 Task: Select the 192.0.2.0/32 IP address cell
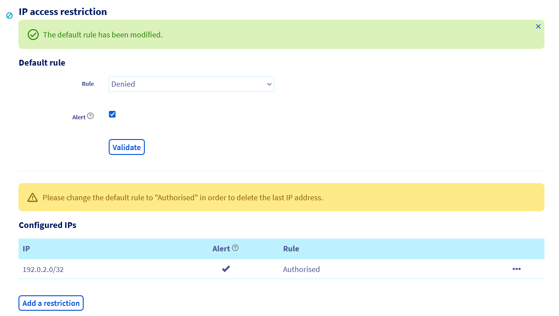point(43,269)
